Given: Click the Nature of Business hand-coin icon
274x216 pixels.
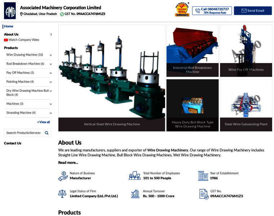Looking at the screenshot, I should [x=63, y=176].
